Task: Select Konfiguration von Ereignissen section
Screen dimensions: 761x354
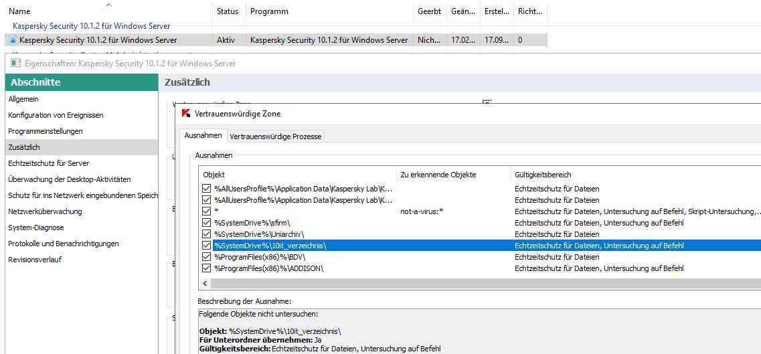Action: point(56,115)
